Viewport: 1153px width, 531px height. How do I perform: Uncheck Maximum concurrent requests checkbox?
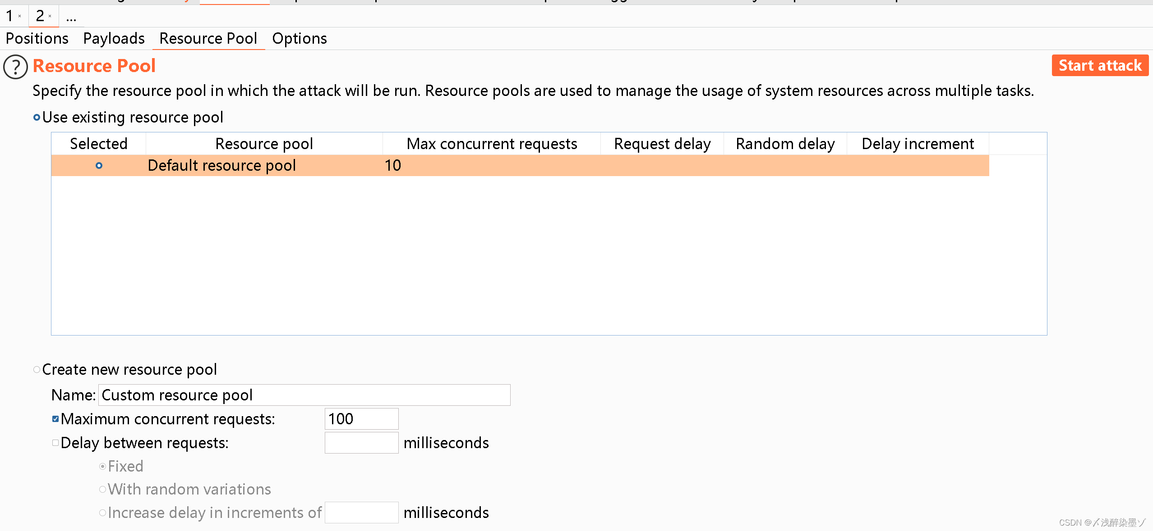55,419
